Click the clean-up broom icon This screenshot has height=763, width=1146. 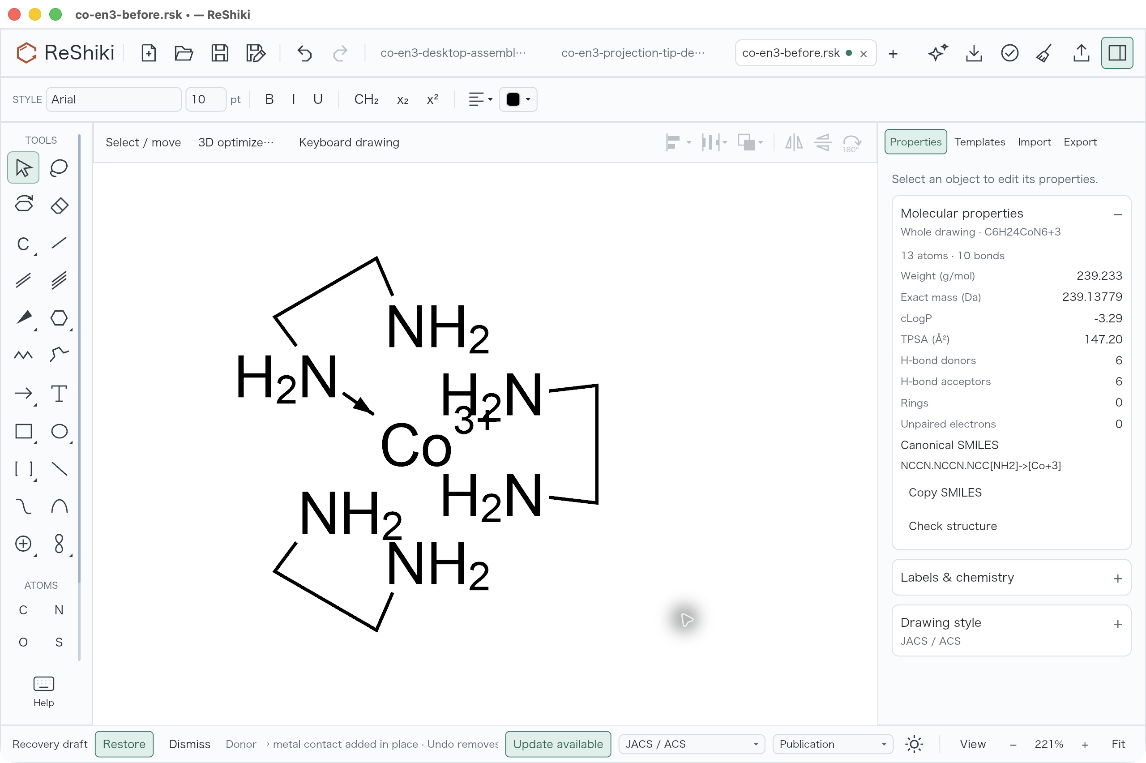coord(1045,52)
